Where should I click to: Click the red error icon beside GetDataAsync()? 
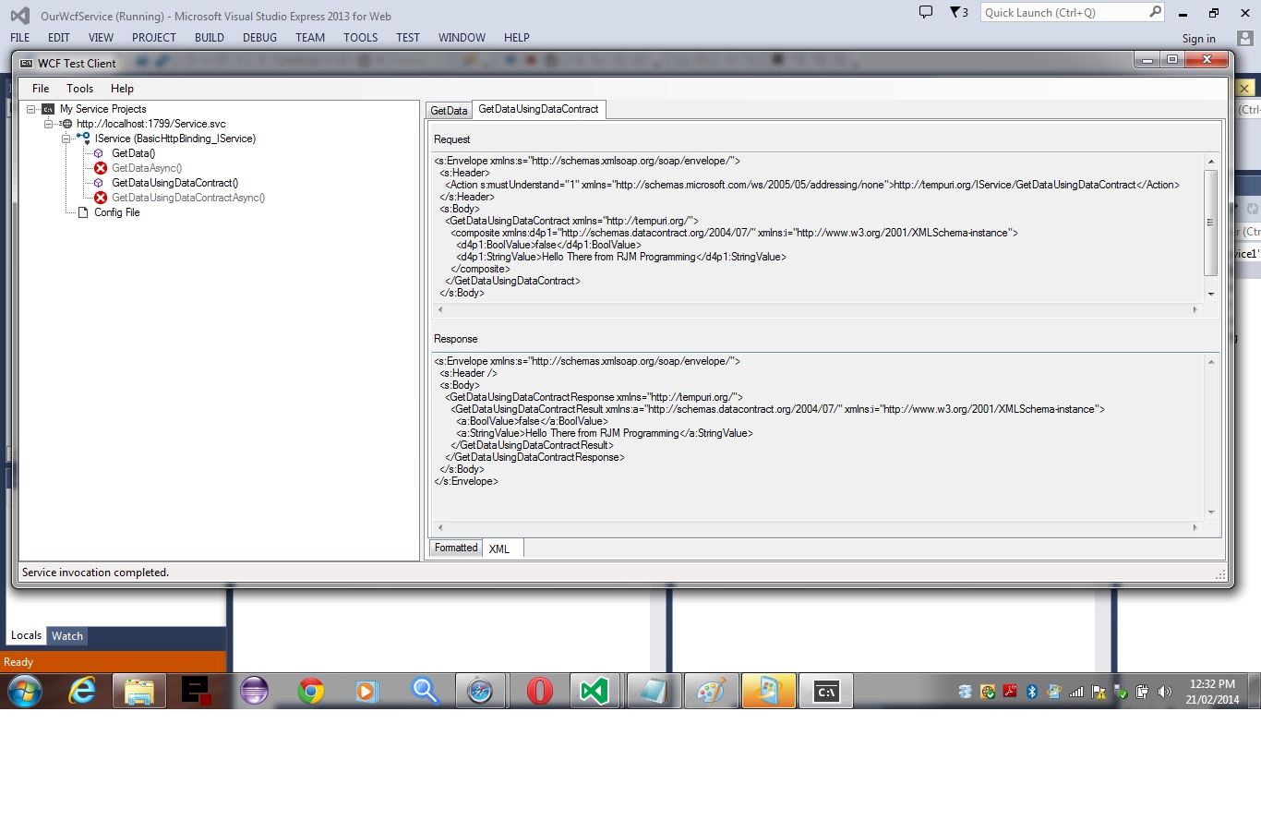[x=101, y=168]
